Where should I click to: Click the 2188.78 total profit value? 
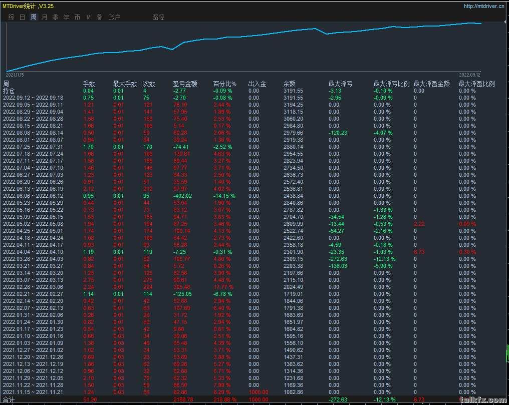[183, 400]
